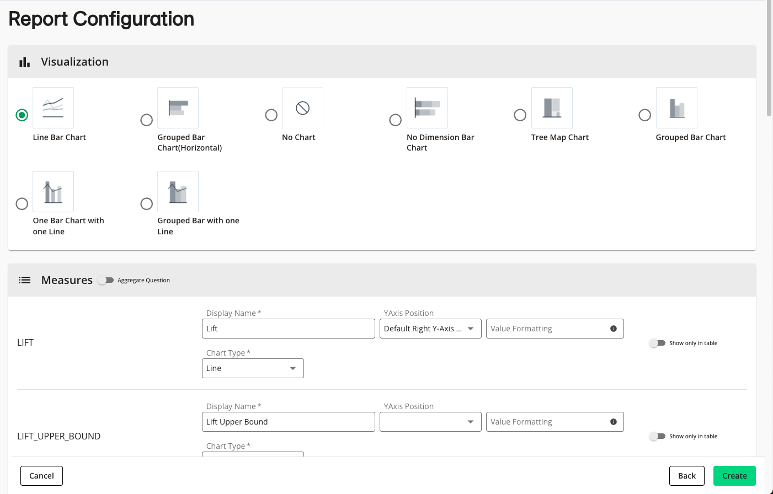Open the Lift Chart Type dropdown
Screen dimensions: 773x494
click(x=253, y=368)
